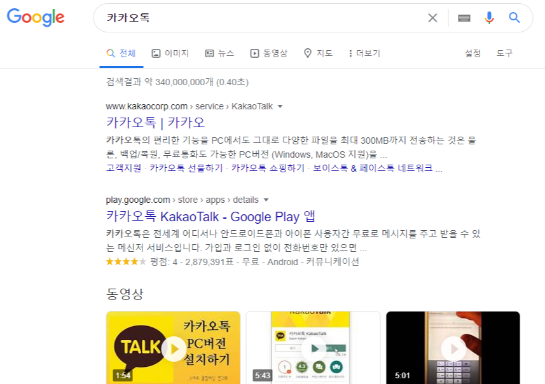Click the 동영상 section heading
Image resolution: width=545 pixels, height=384 pixels.
coord(125,294)
